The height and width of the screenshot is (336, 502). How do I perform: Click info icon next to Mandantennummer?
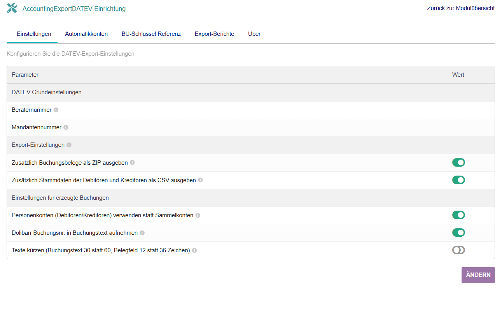click(x=66, y=127)
